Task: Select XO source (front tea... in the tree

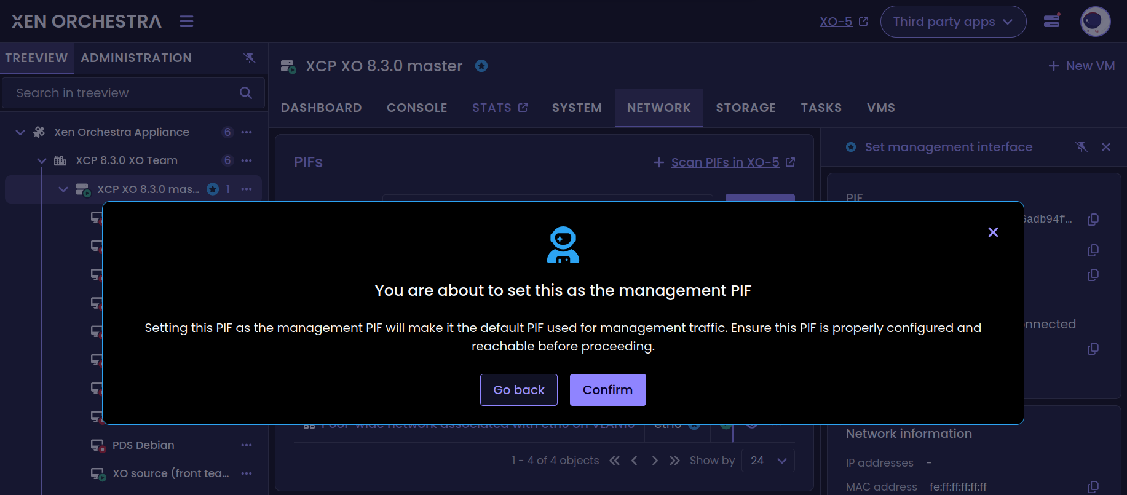Action: [171, 473]
